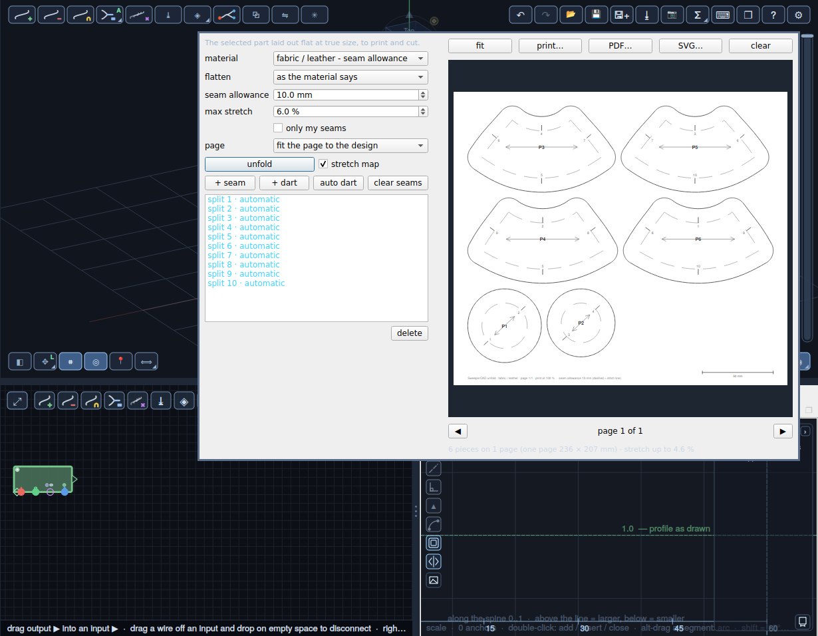This screenshot has width=818, height=636.
Task: Click the undo arrow in the top toolbar
Action: 520,15
